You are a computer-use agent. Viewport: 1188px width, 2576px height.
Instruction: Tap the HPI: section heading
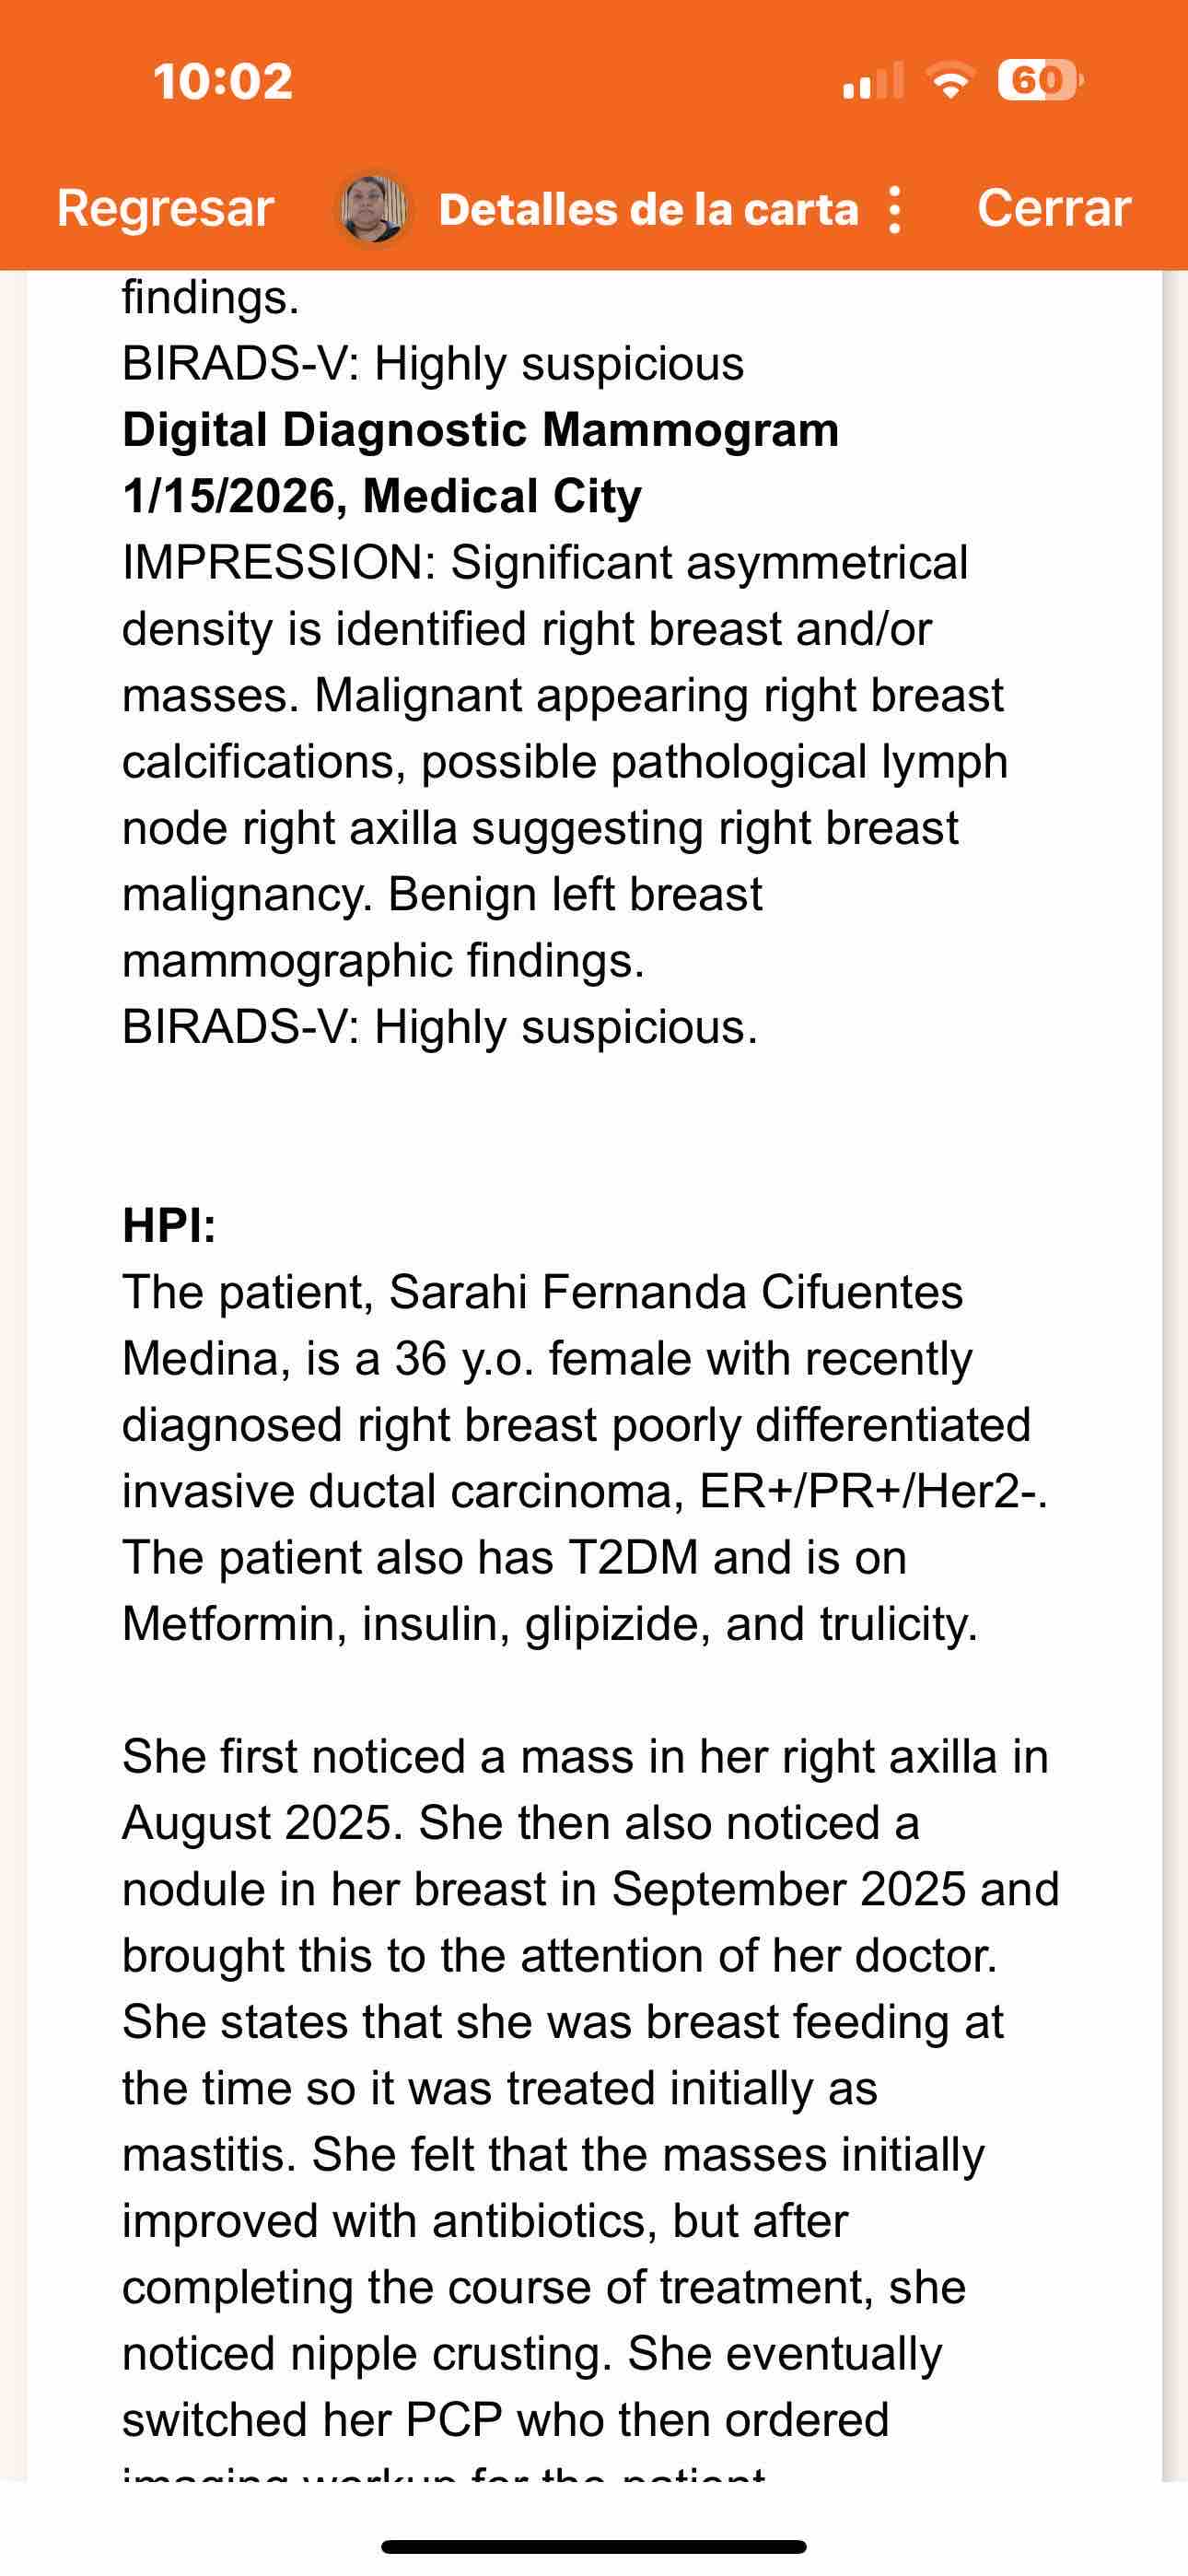click(169, 1225)
